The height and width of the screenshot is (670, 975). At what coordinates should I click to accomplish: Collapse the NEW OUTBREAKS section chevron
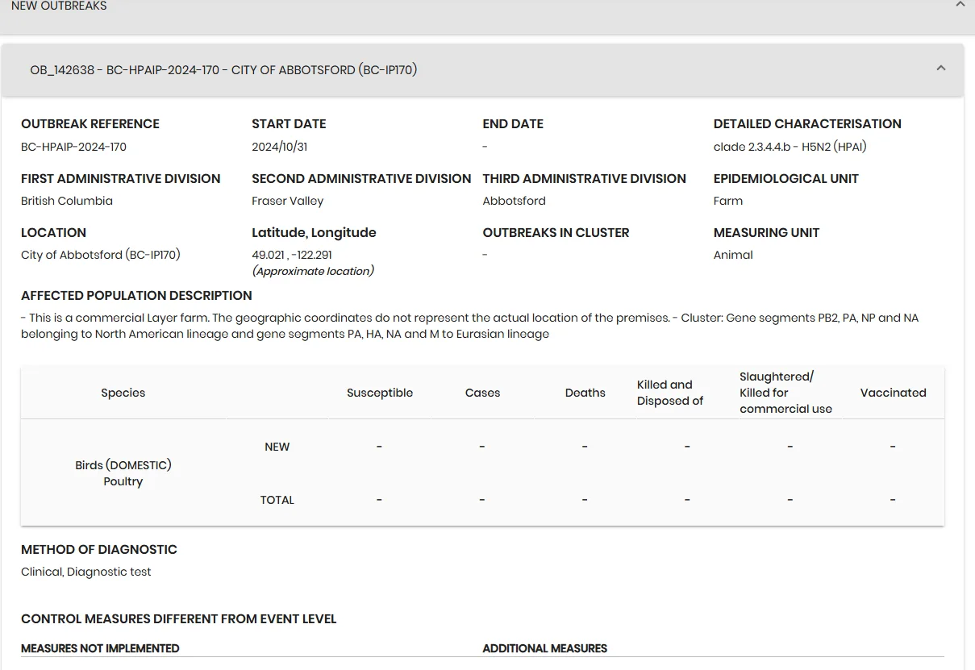point(960,5)
